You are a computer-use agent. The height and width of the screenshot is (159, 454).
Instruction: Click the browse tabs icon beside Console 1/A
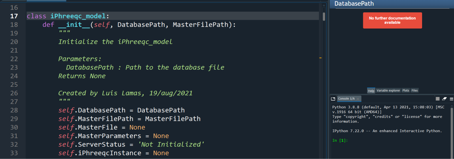pos(333,99)
